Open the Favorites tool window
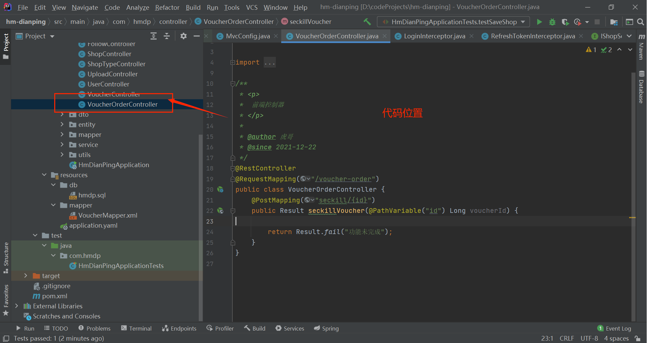The height and width of the screenshot is (343, 647). click(x=6, y=300)
